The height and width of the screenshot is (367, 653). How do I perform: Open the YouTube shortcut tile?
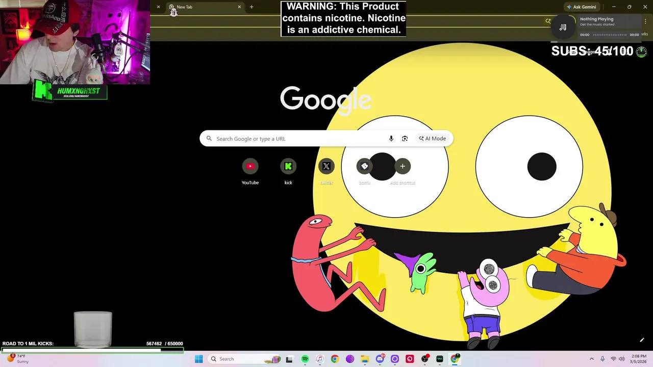point(250,172)
